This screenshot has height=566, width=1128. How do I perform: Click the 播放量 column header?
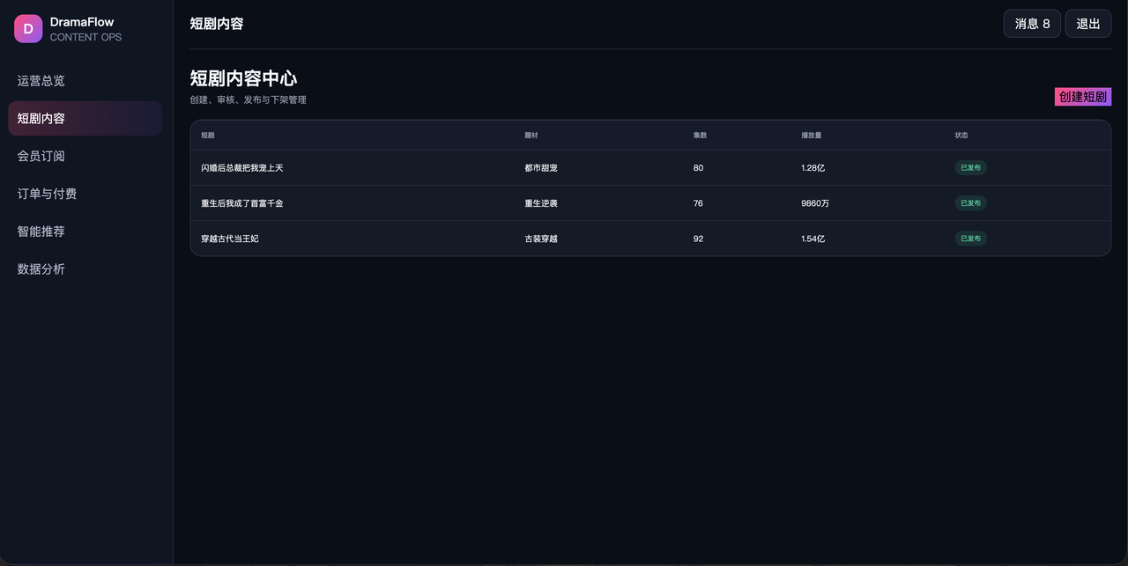pos(812,136)
